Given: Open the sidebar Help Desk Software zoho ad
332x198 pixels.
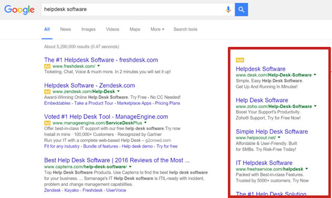Looking at the screenshot, I should pos(262,100).
